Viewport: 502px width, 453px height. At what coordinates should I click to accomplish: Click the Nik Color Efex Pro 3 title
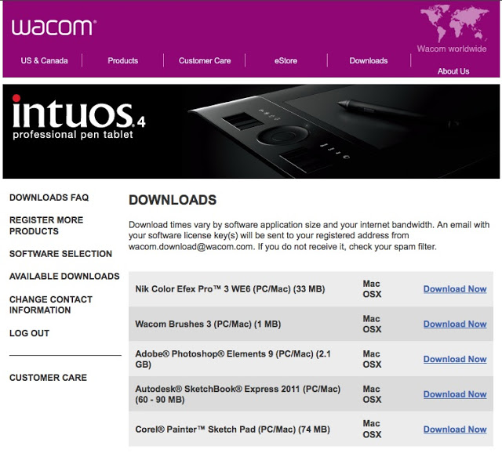pyautogui.click(x=230, y=289)
